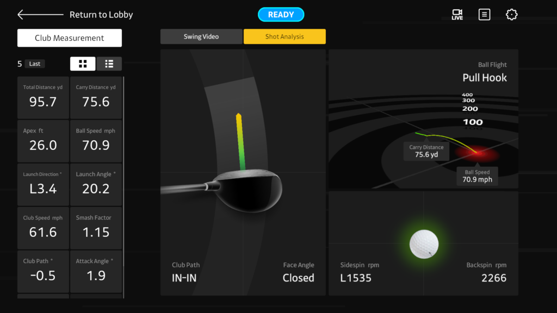557x313 pixels.
Task: Click Return to Lobby
Action: [x=101, y=15]
